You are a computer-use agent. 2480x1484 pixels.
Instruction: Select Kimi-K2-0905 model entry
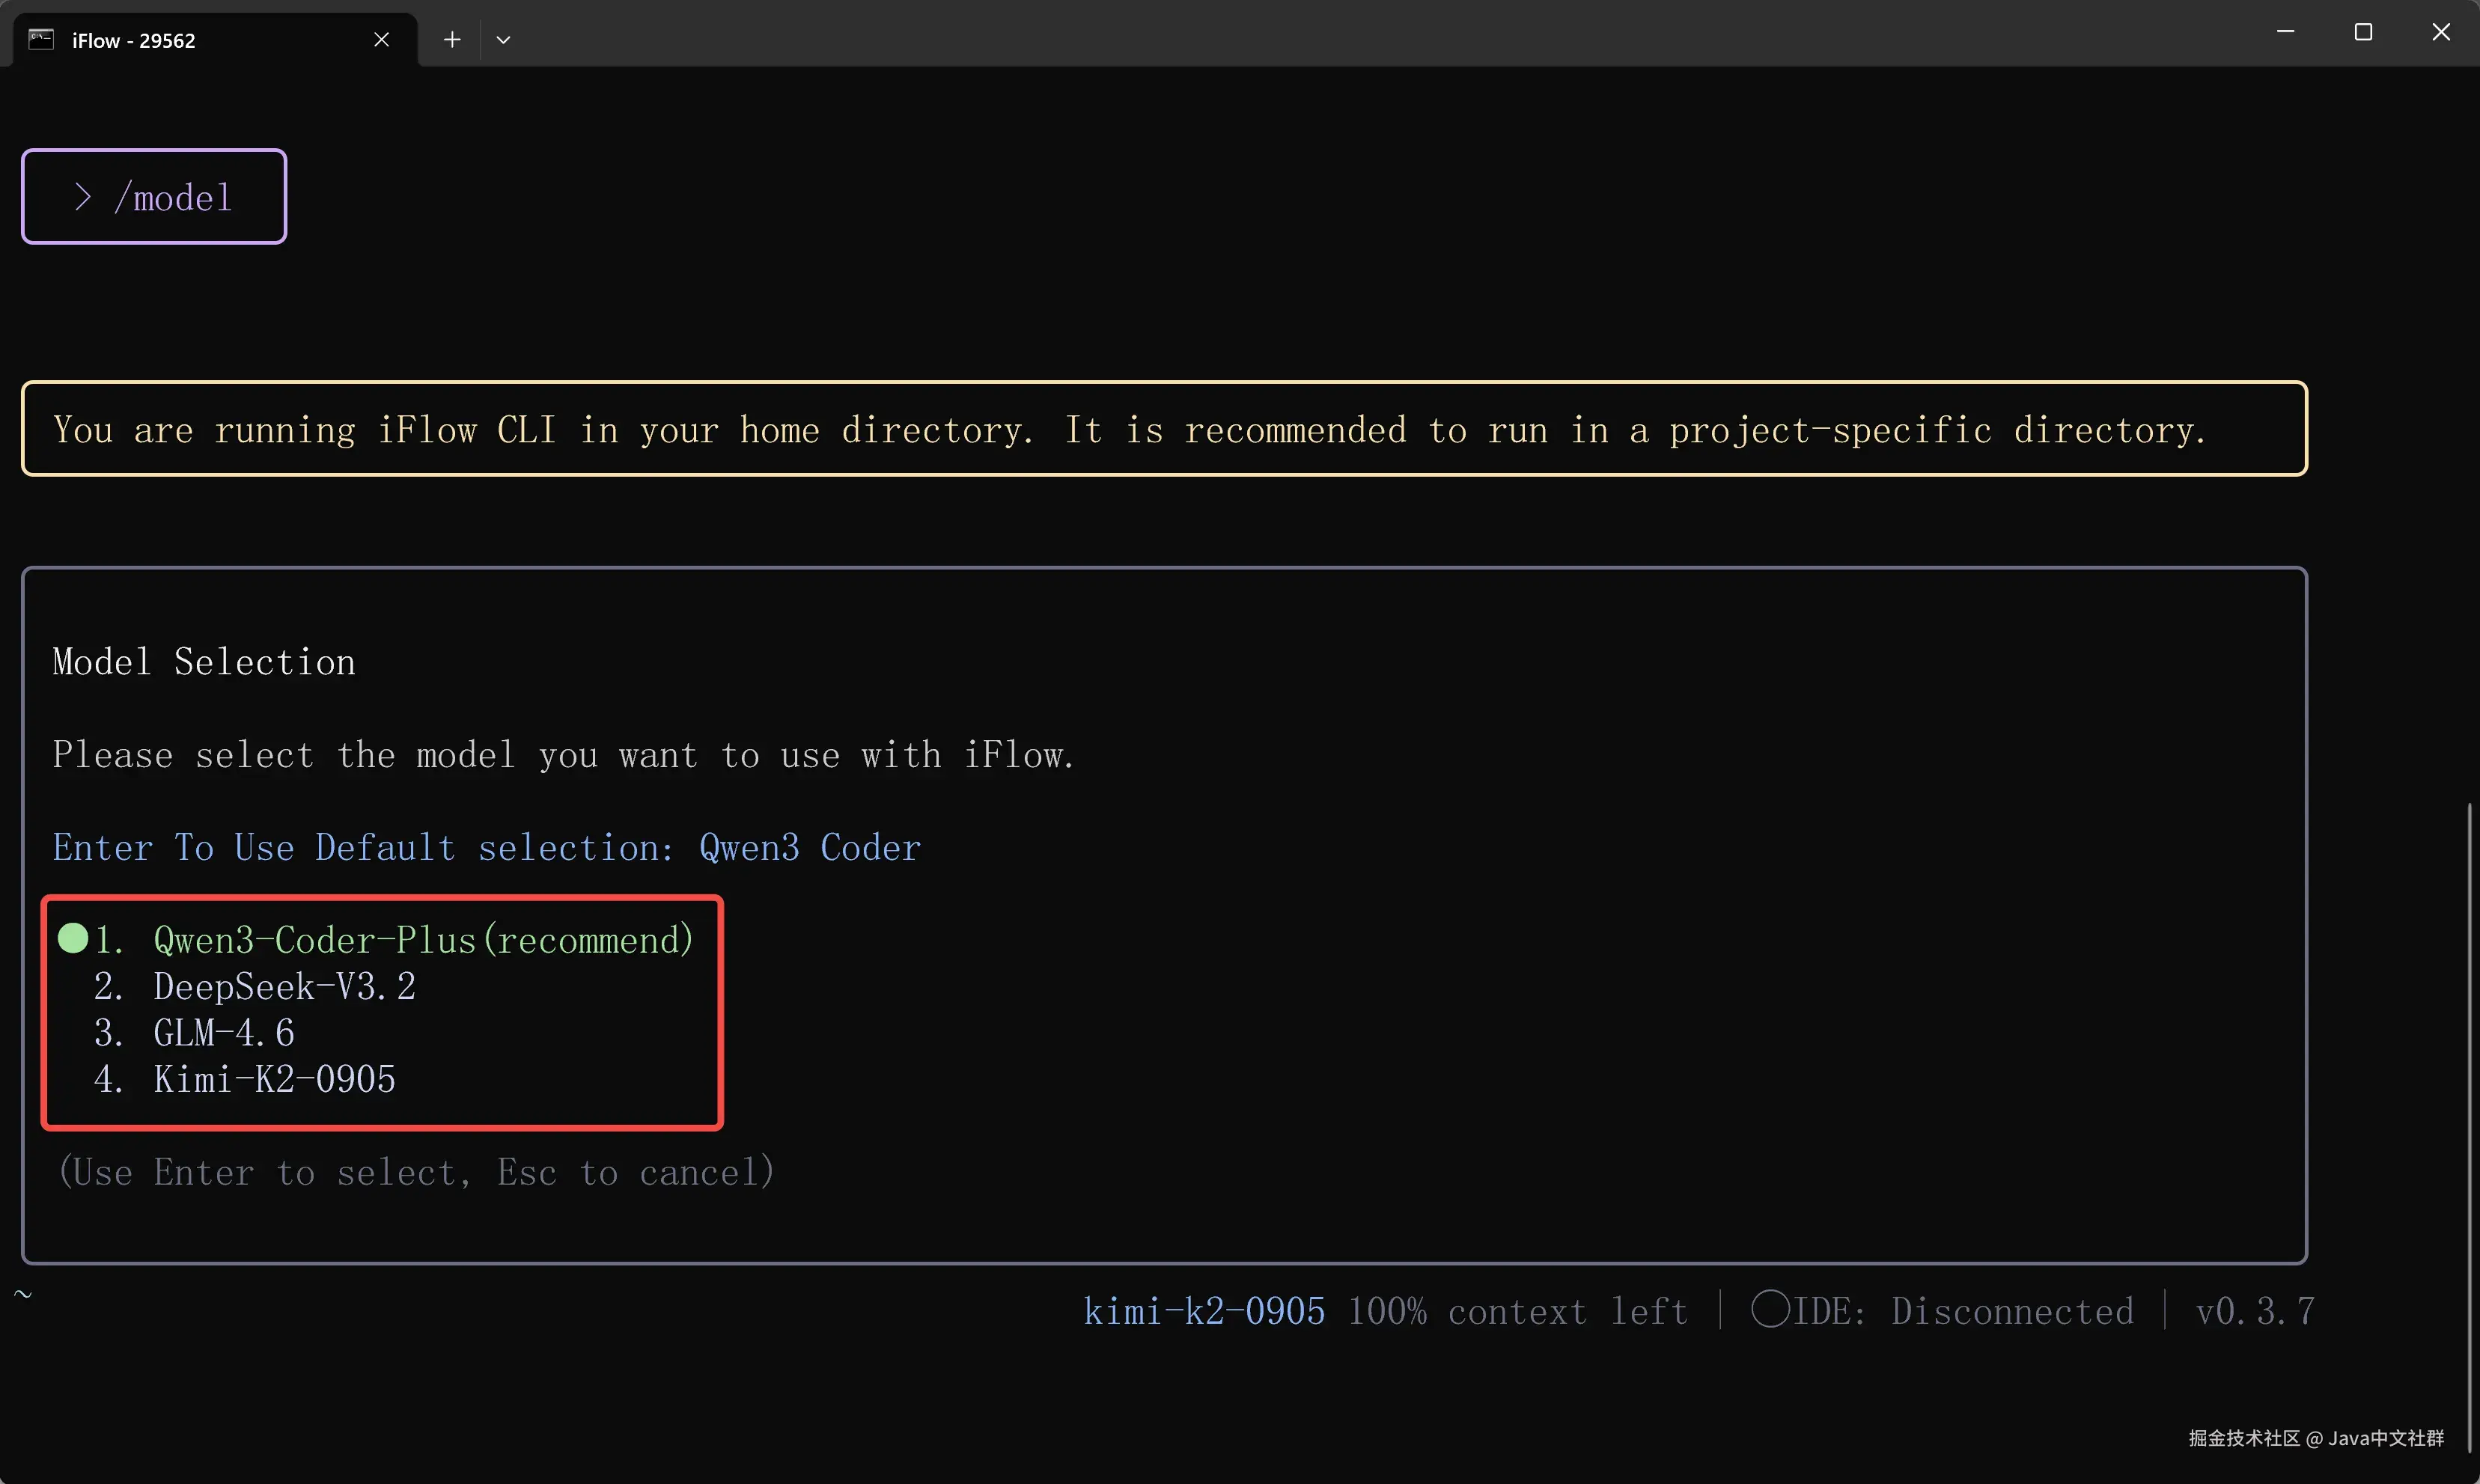pyautogui.click(x=274, y=1079)
